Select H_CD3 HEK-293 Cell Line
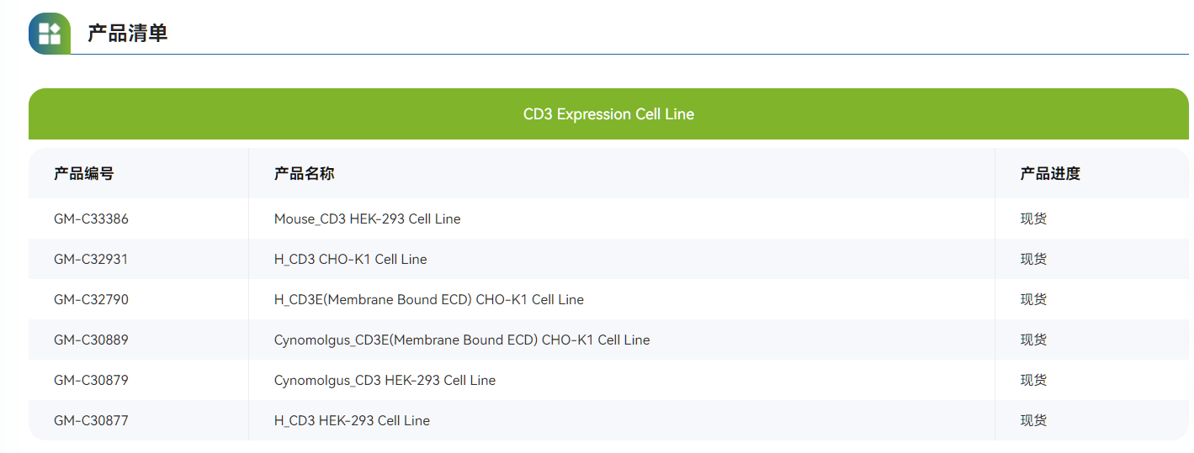 click(352, 421)
